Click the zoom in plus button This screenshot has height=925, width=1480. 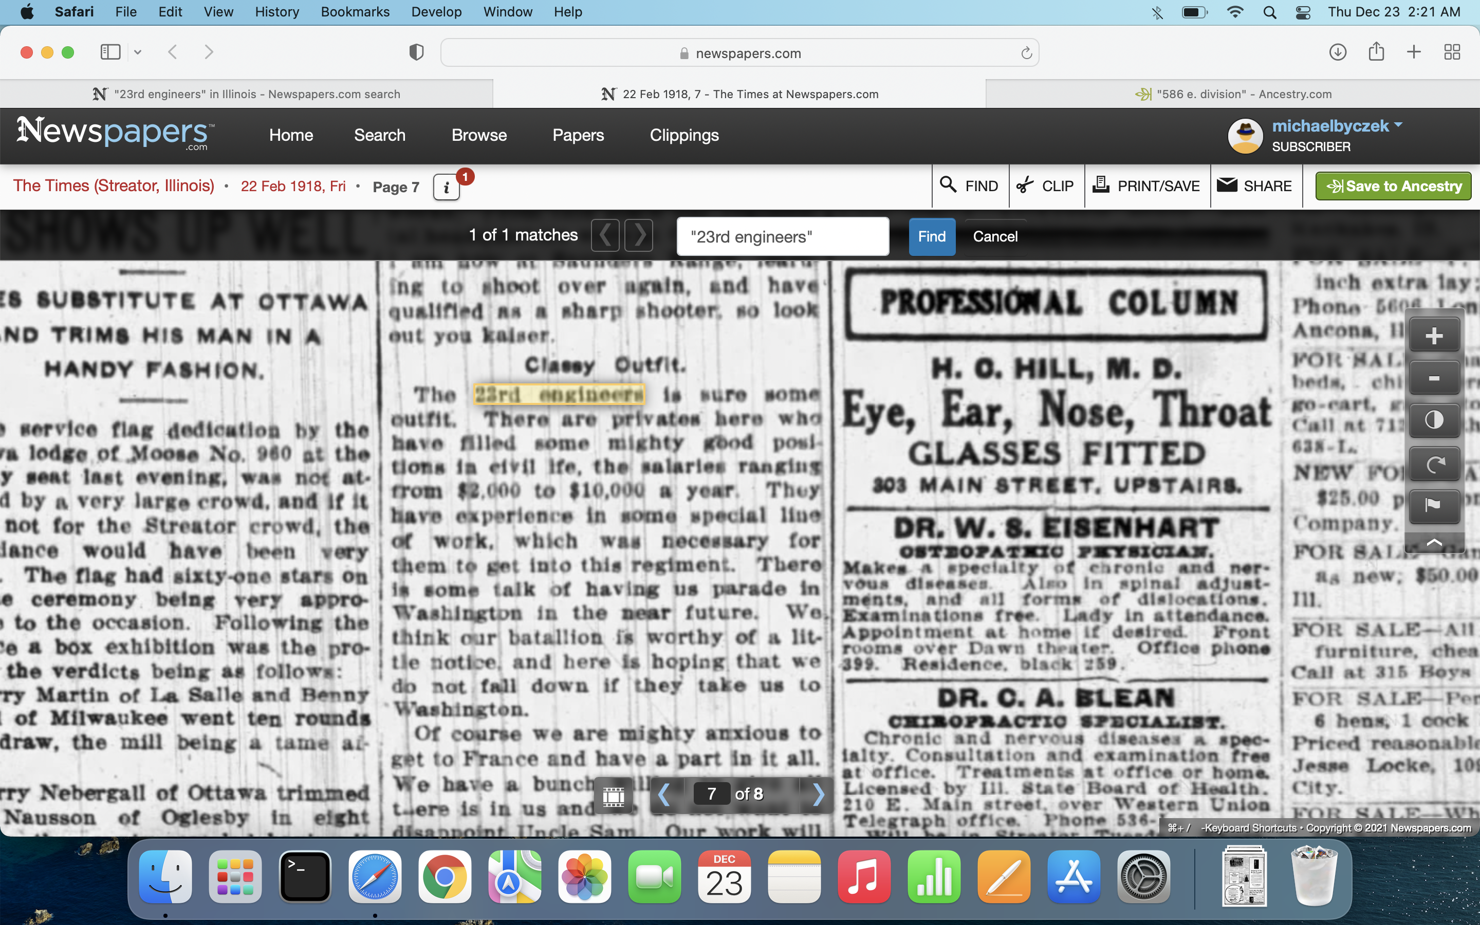(1434, 335)
